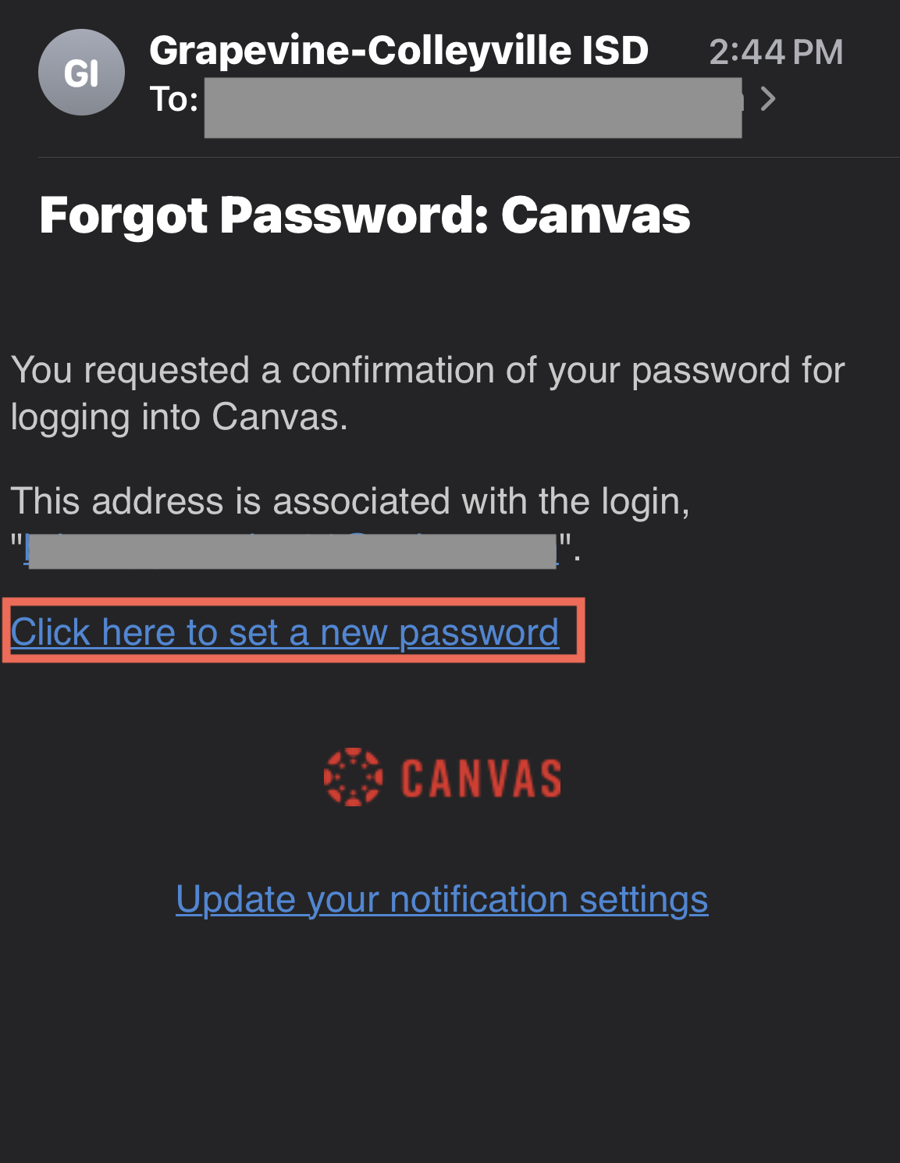This screenshot has width=900, height=1163.
Task: Click "This address is associated" sentence
Action: [350, 501]
